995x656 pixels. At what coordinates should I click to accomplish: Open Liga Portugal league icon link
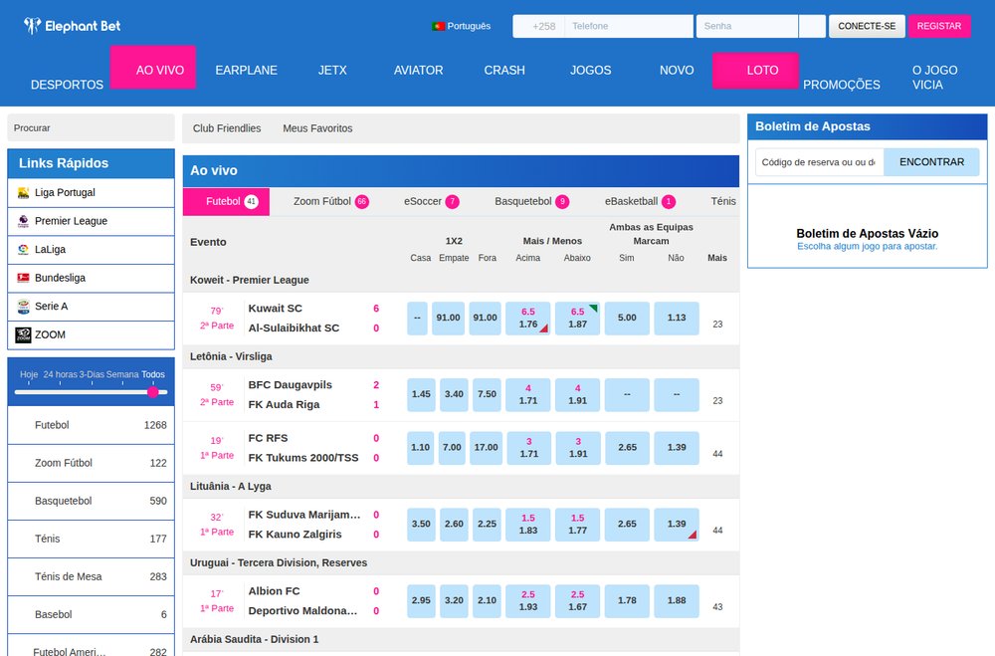24,192
